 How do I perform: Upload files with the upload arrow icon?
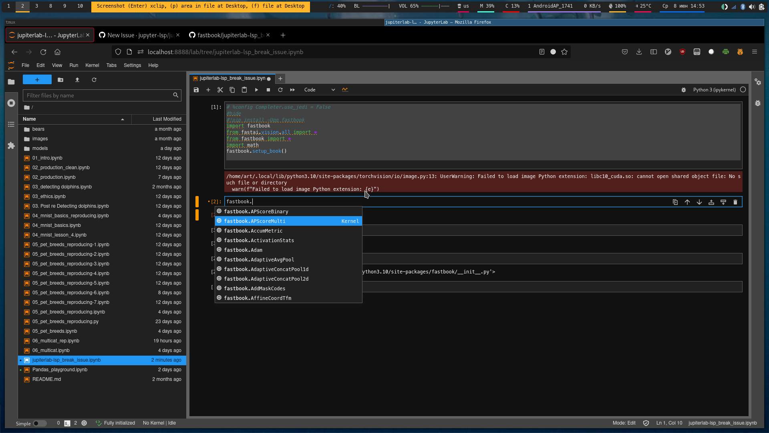click(77, 80)
